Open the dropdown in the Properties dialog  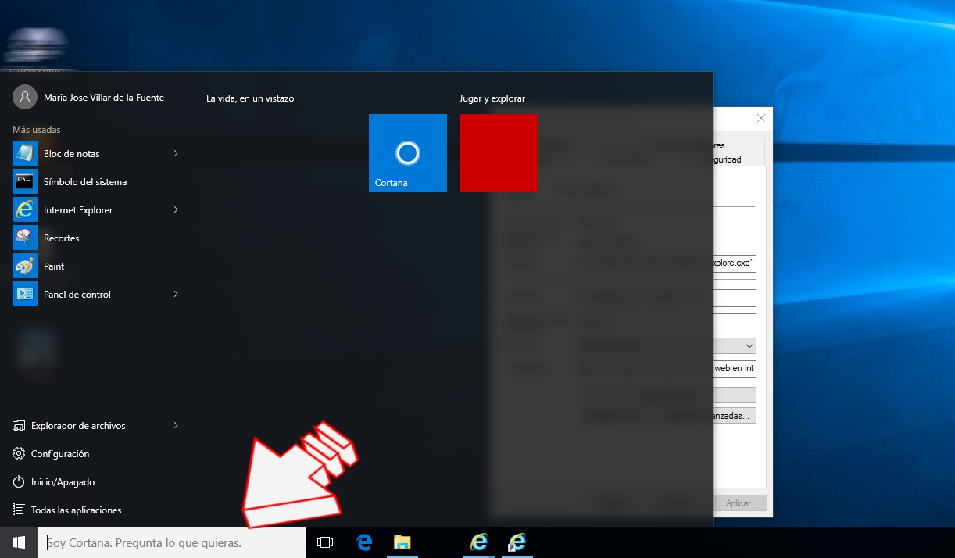point(735,345)
